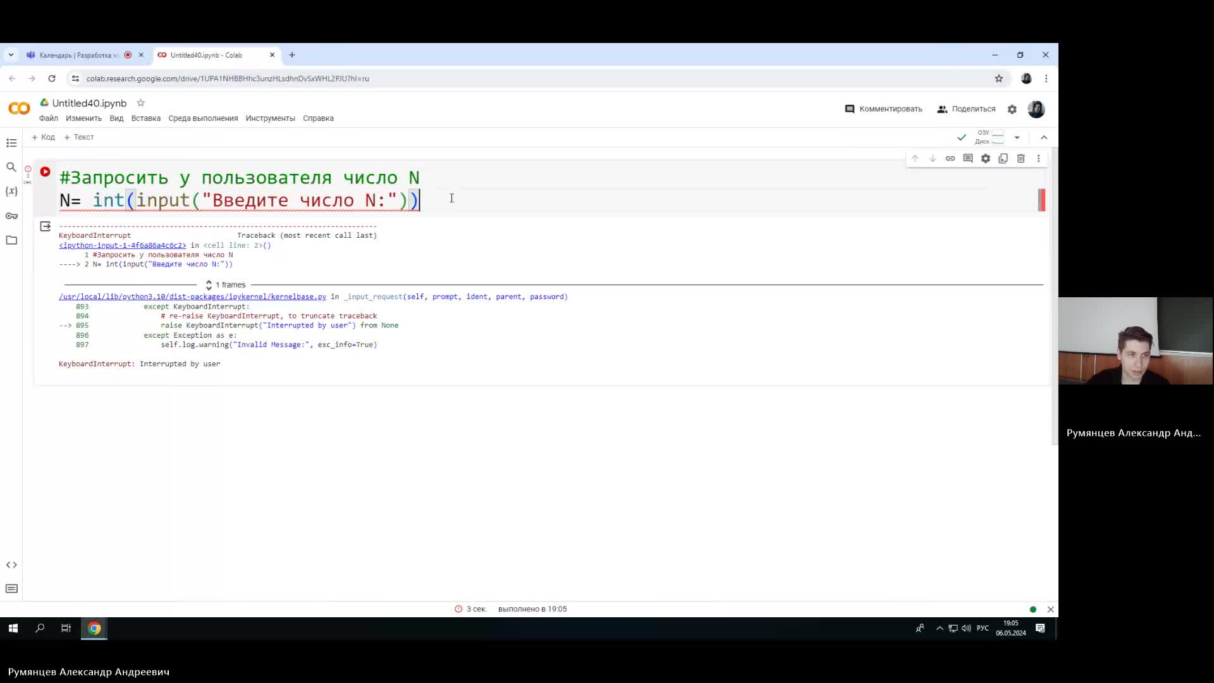Click the выполнено в 19:05 status text

532,609
